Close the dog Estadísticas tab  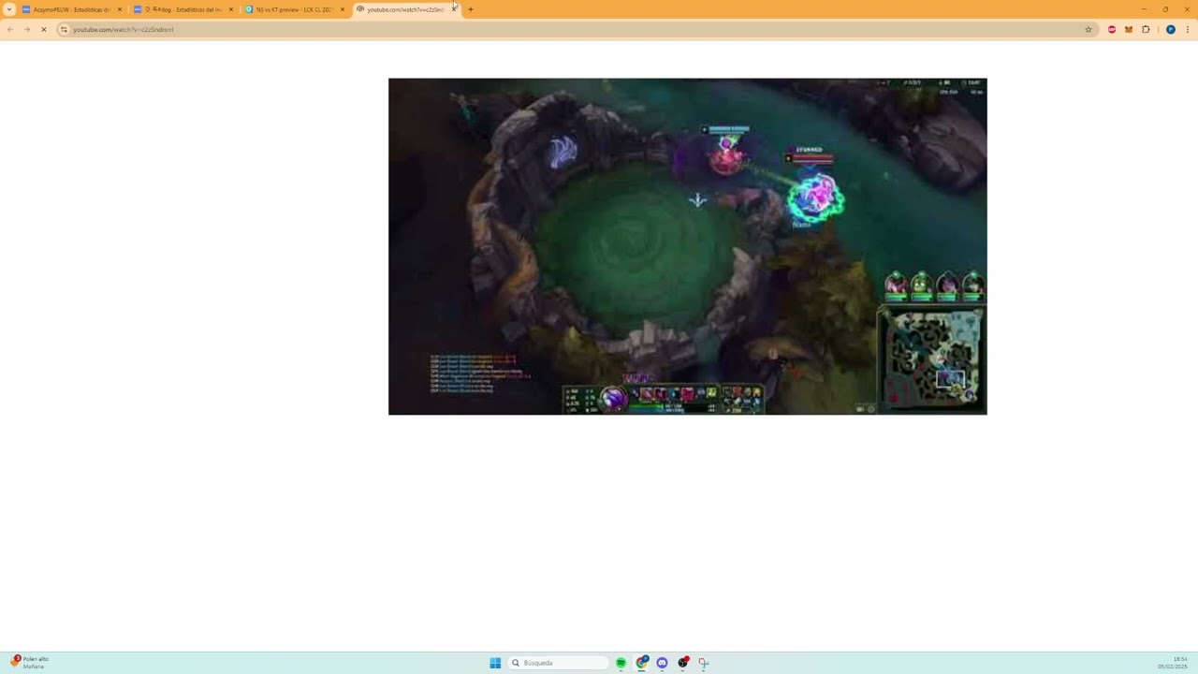tap(231, 9)
